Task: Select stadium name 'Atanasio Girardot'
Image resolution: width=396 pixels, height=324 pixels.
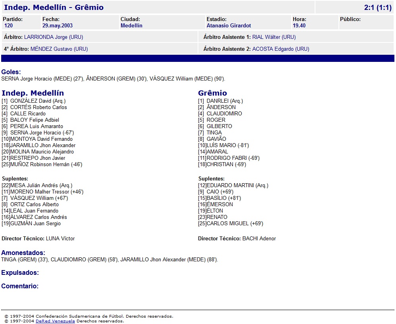Action: (229, 25)
